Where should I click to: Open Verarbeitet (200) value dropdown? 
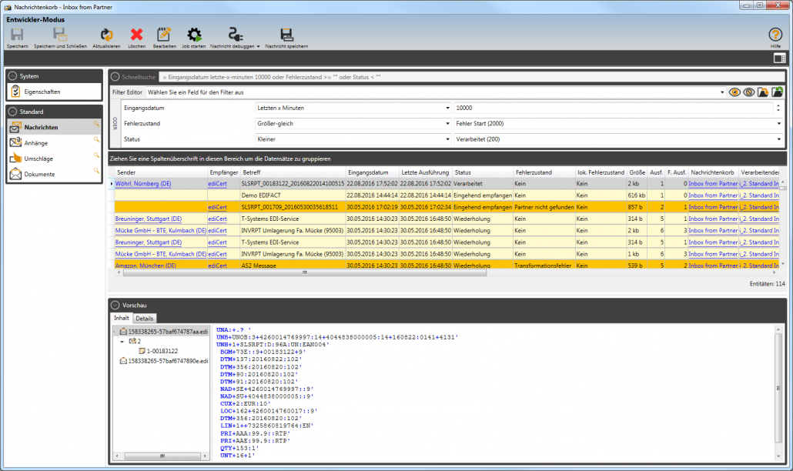[779, 139]
